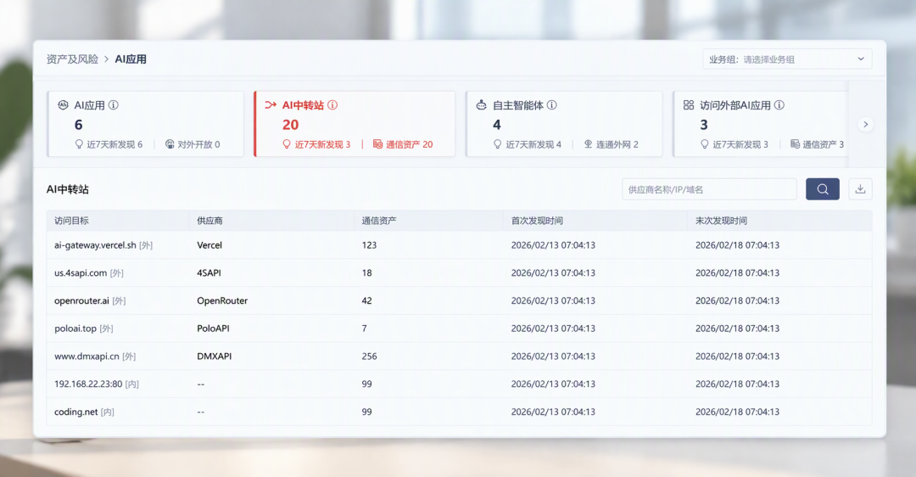Focus the 供应商名称/IP/域名 search field
This screenshot has height=477, width=916.
tap(709, 189)
